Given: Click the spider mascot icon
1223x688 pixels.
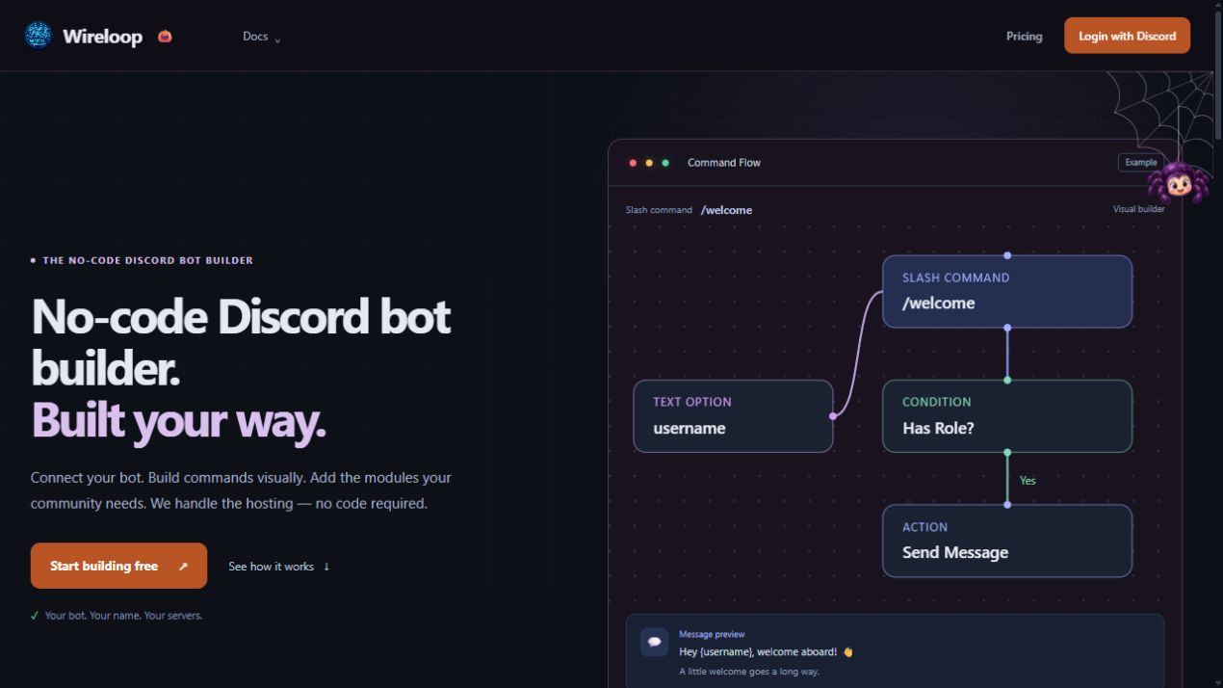Looking at the screenshot, I should [1177, 181].
